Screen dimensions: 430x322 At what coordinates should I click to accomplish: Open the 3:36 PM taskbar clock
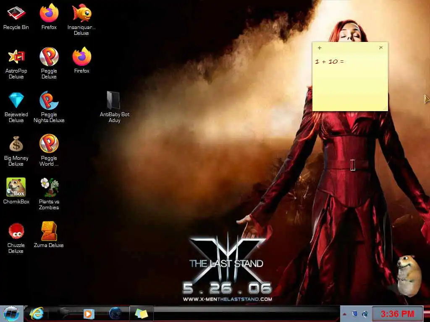click(x=397, y=314)
